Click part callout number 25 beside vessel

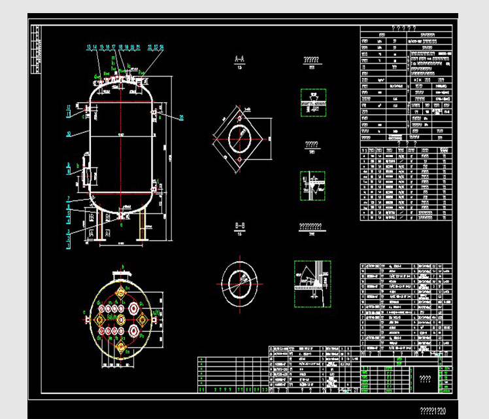pos(181,117)
